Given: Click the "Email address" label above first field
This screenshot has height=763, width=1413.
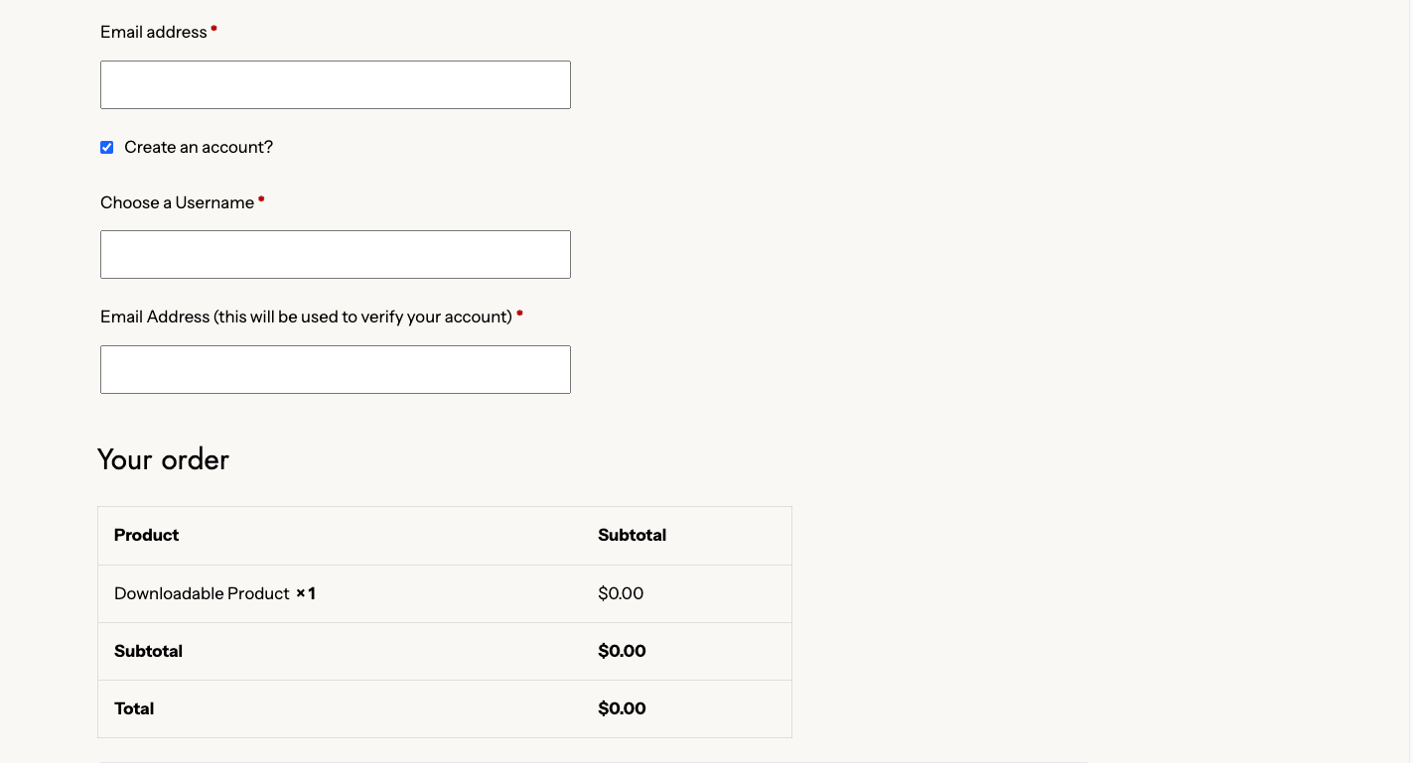Looking at the screenshot, I should click(153, 33).
